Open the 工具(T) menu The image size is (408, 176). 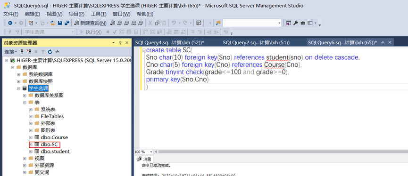pyautogui.click(x=99, y=14)
